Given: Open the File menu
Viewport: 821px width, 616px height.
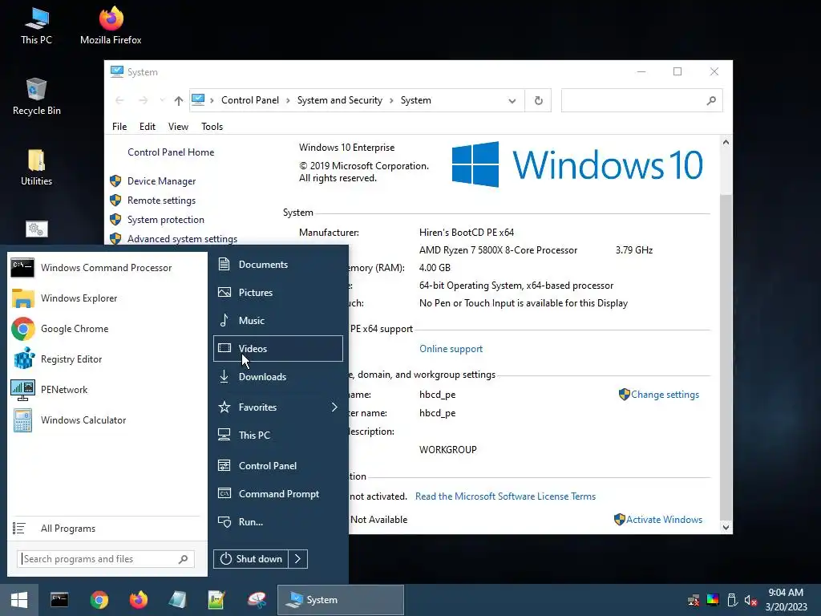Looking at the screenshot, I should (x=119, y=127).
